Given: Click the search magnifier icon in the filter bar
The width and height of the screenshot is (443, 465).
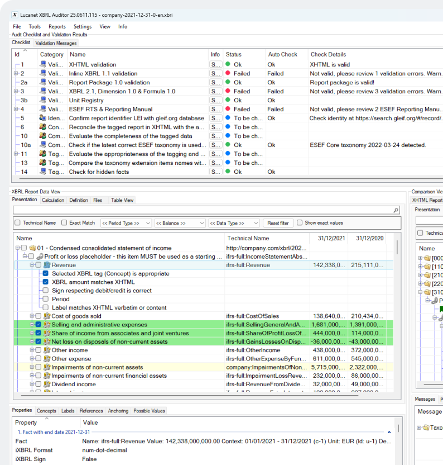Looking at the screenshot, I should (396, 211).
